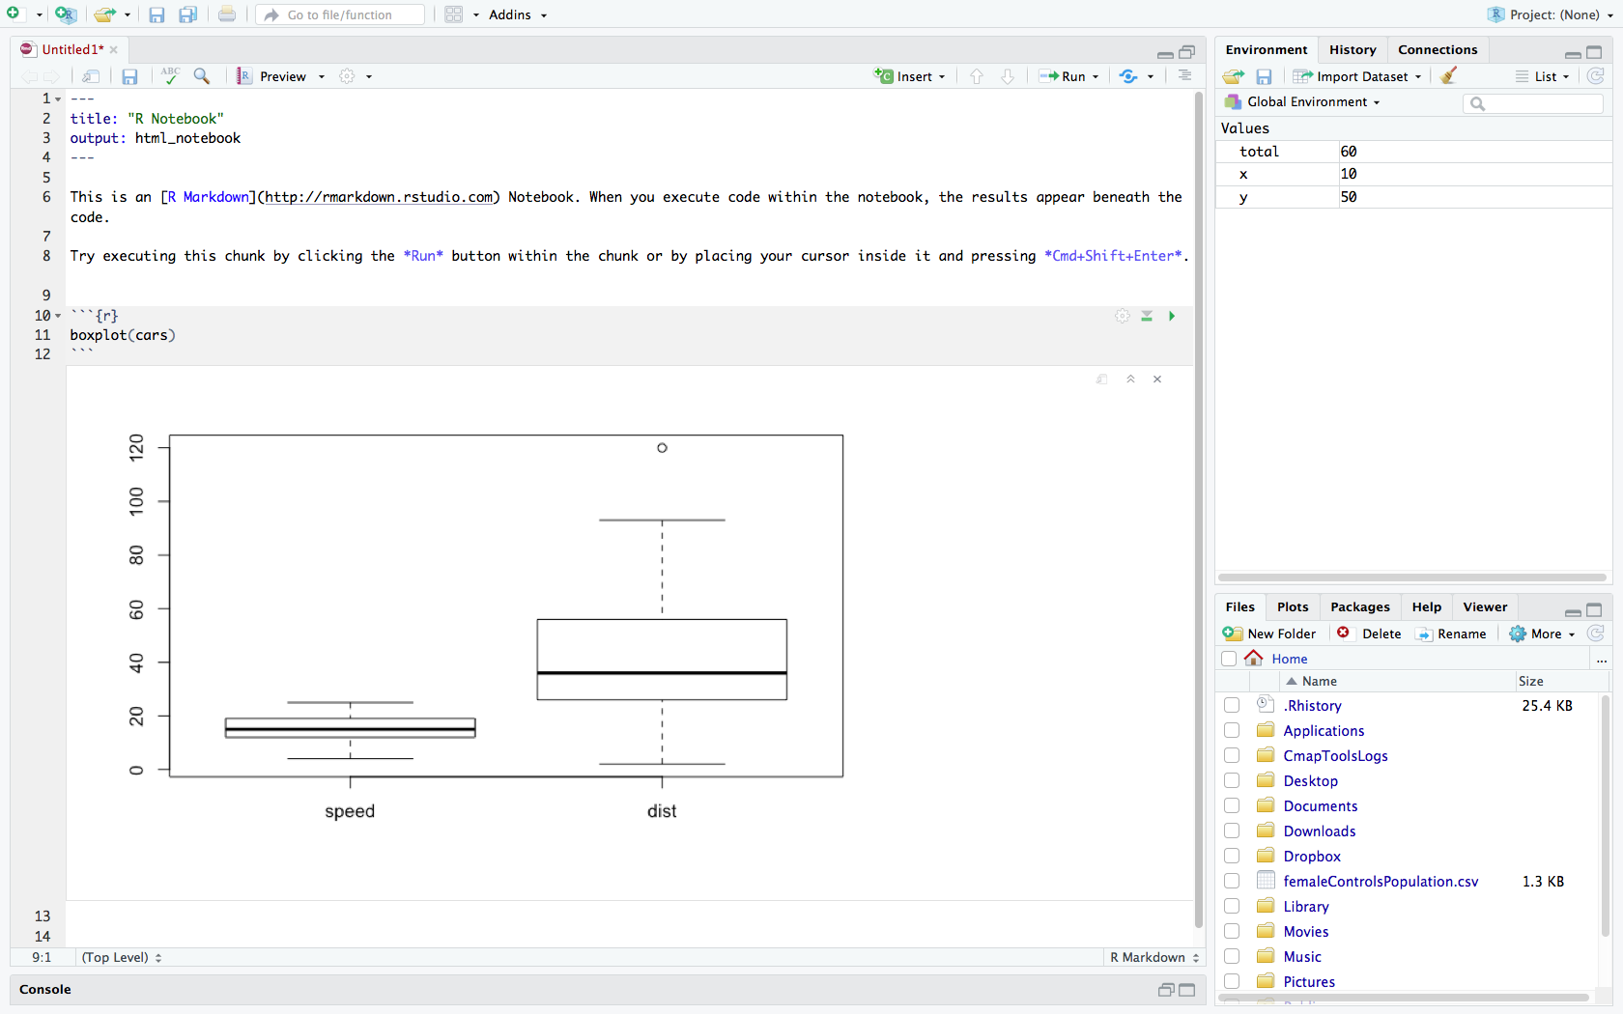
Task: Expand the Insert chunk dropdown
Action: pos(942,76)
